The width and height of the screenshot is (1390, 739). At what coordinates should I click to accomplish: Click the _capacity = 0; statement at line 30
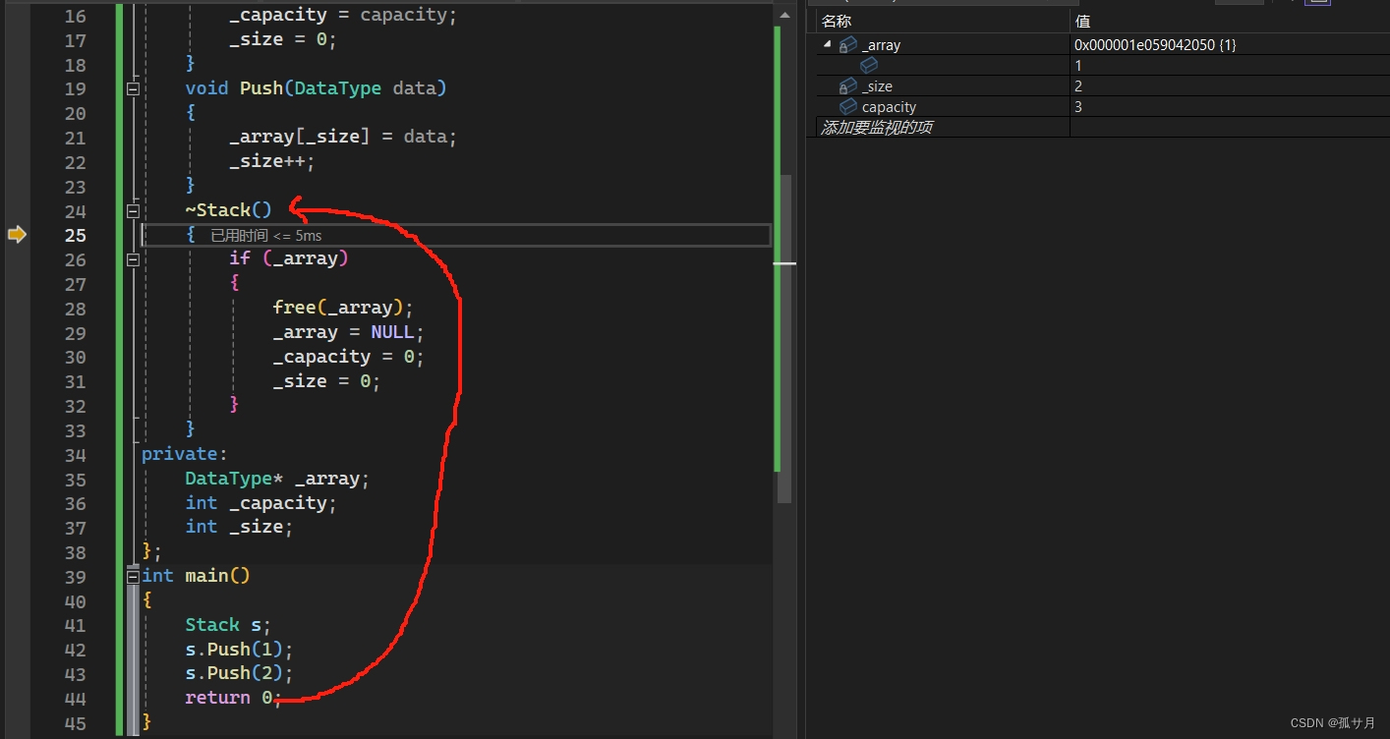349,357
